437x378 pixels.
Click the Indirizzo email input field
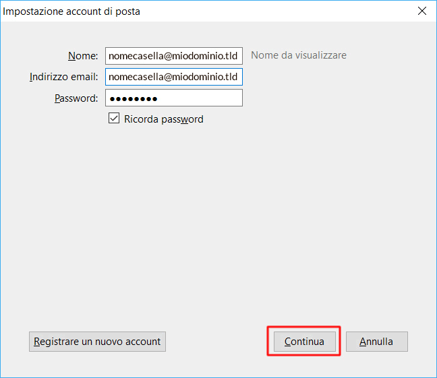[173, 77]
